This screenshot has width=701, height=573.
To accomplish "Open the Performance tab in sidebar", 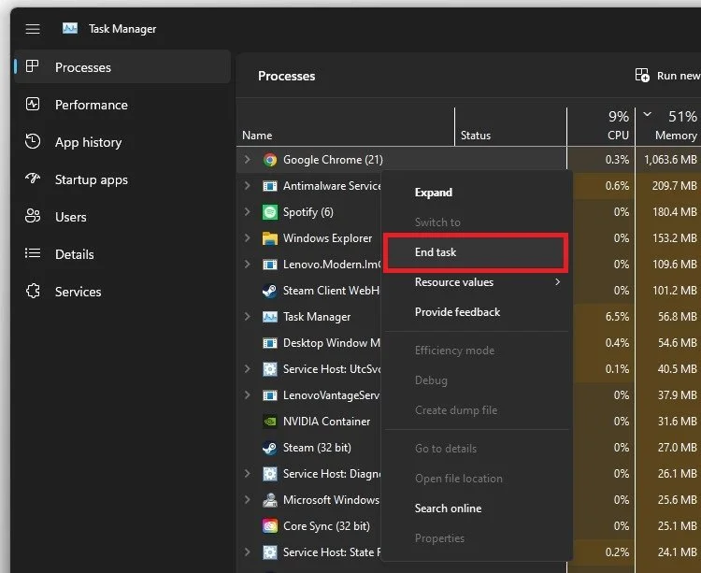I will pyautogui.click(x=122, y=104).
